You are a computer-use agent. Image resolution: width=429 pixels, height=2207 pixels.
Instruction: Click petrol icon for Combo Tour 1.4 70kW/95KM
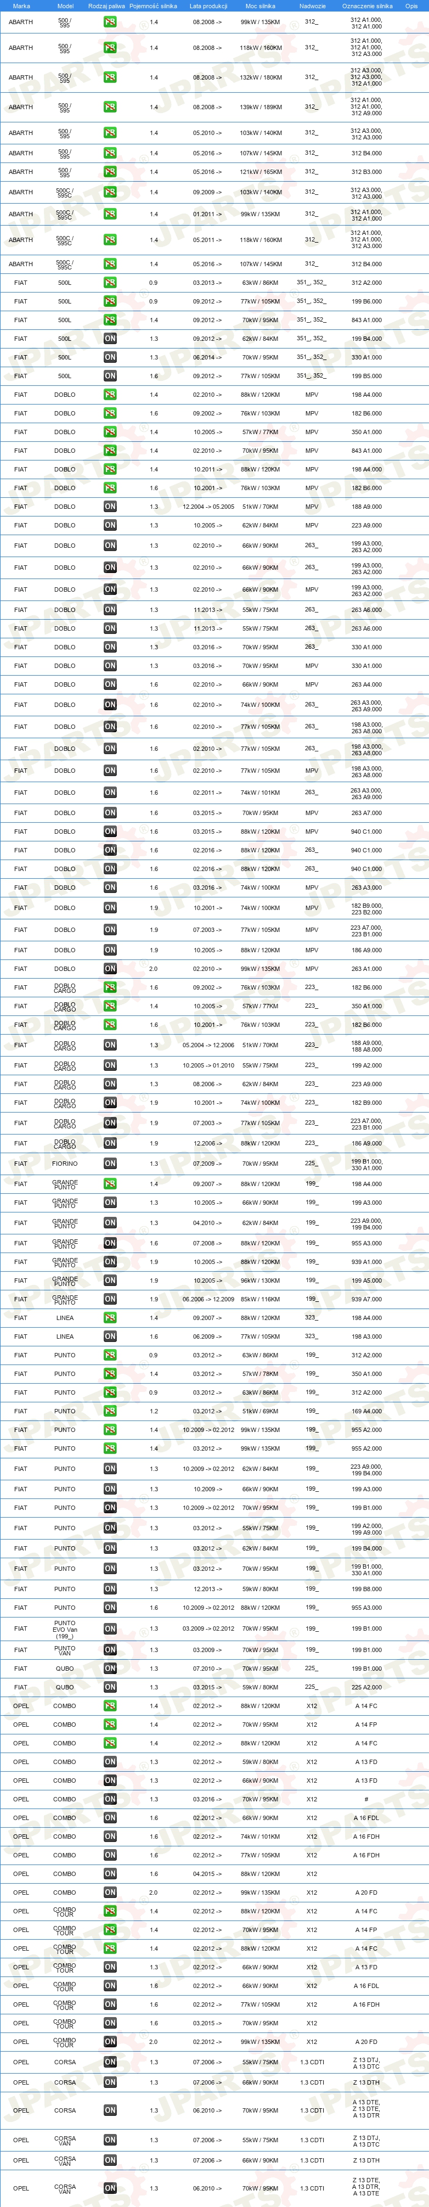[x=110, y=1929]
